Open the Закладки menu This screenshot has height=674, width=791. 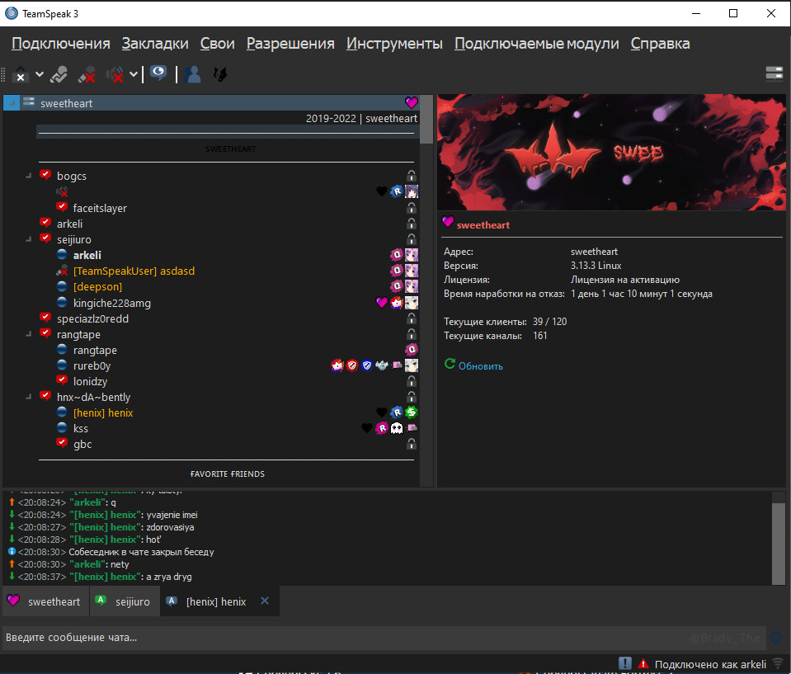155,44
